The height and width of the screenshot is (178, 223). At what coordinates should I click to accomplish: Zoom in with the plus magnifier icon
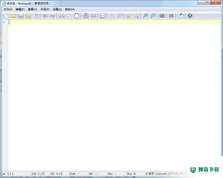click(145, 16)
